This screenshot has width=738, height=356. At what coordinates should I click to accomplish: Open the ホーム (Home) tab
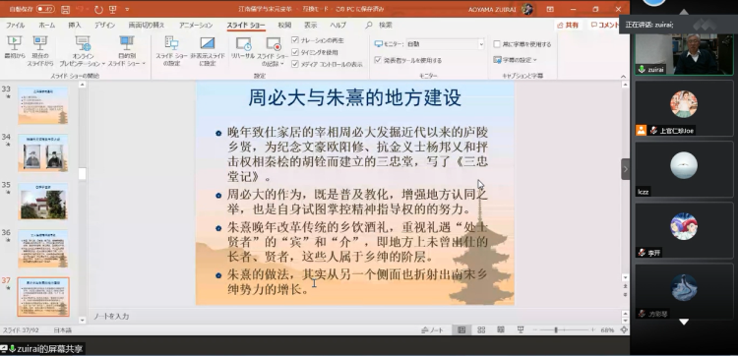pos(46,25)
